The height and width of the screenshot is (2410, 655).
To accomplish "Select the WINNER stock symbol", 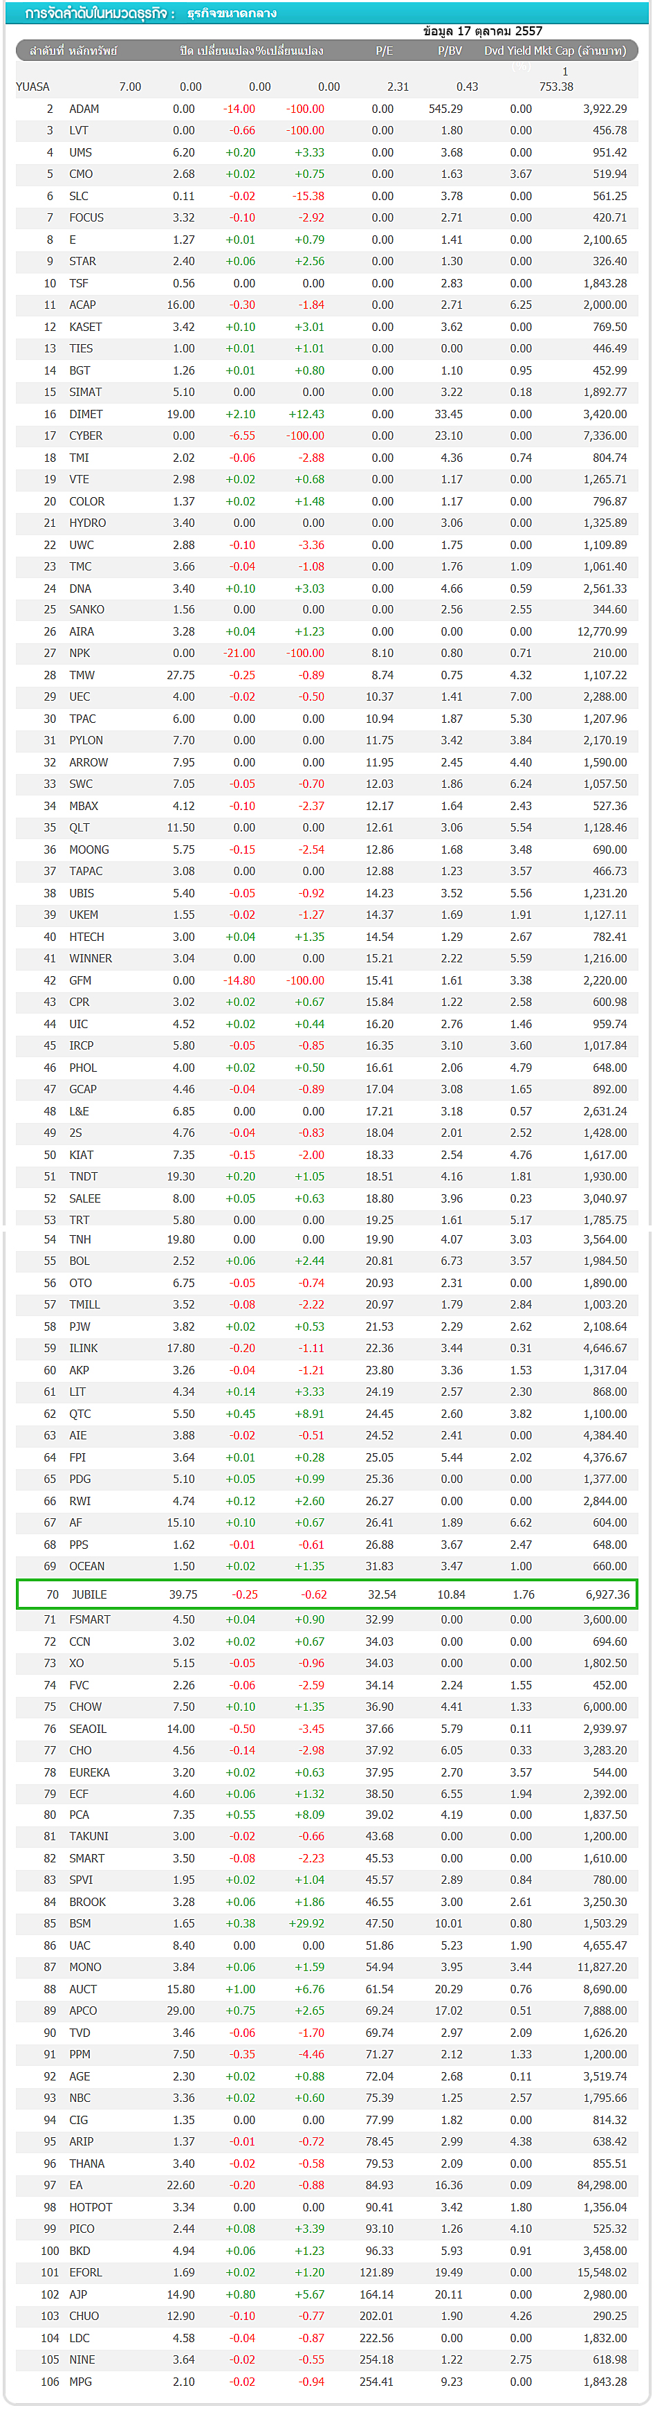I will pyautogui.click(x=90, y=958).
